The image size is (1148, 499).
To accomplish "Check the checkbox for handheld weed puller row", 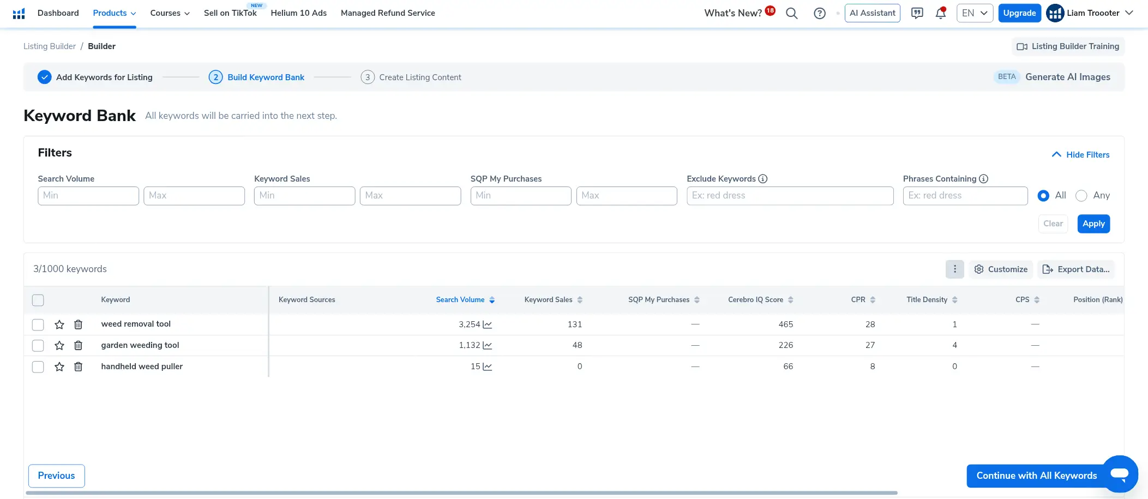I will (38, 366).
